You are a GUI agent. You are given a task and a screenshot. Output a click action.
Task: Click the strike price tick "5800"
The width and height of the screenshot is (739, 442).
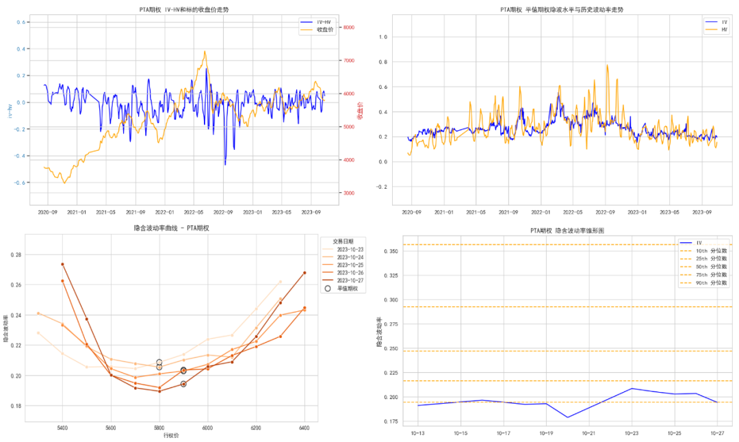point(159,428)
